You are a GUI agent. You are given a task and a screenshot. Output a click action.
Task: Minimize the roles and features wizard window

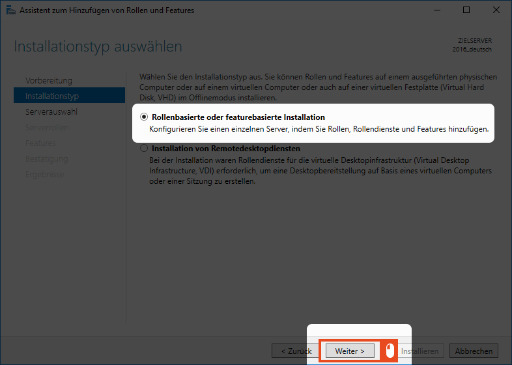pyautogui.click(x=437, y=10)
